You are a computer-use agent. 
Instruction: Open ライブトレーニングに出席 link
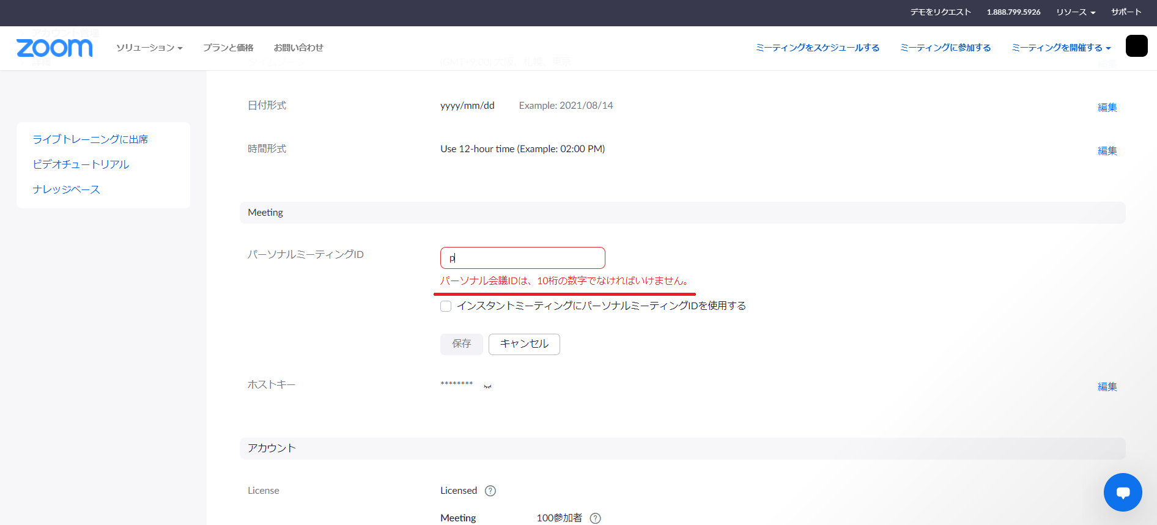coord(91,139)
